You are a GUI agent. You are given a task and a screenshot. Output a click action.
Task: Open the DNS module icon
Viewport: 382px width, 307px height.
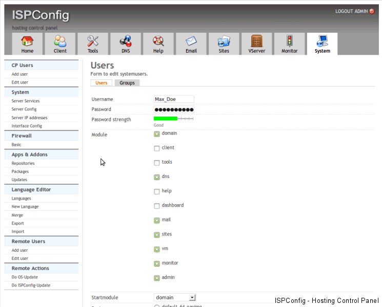tap(126, 41)
